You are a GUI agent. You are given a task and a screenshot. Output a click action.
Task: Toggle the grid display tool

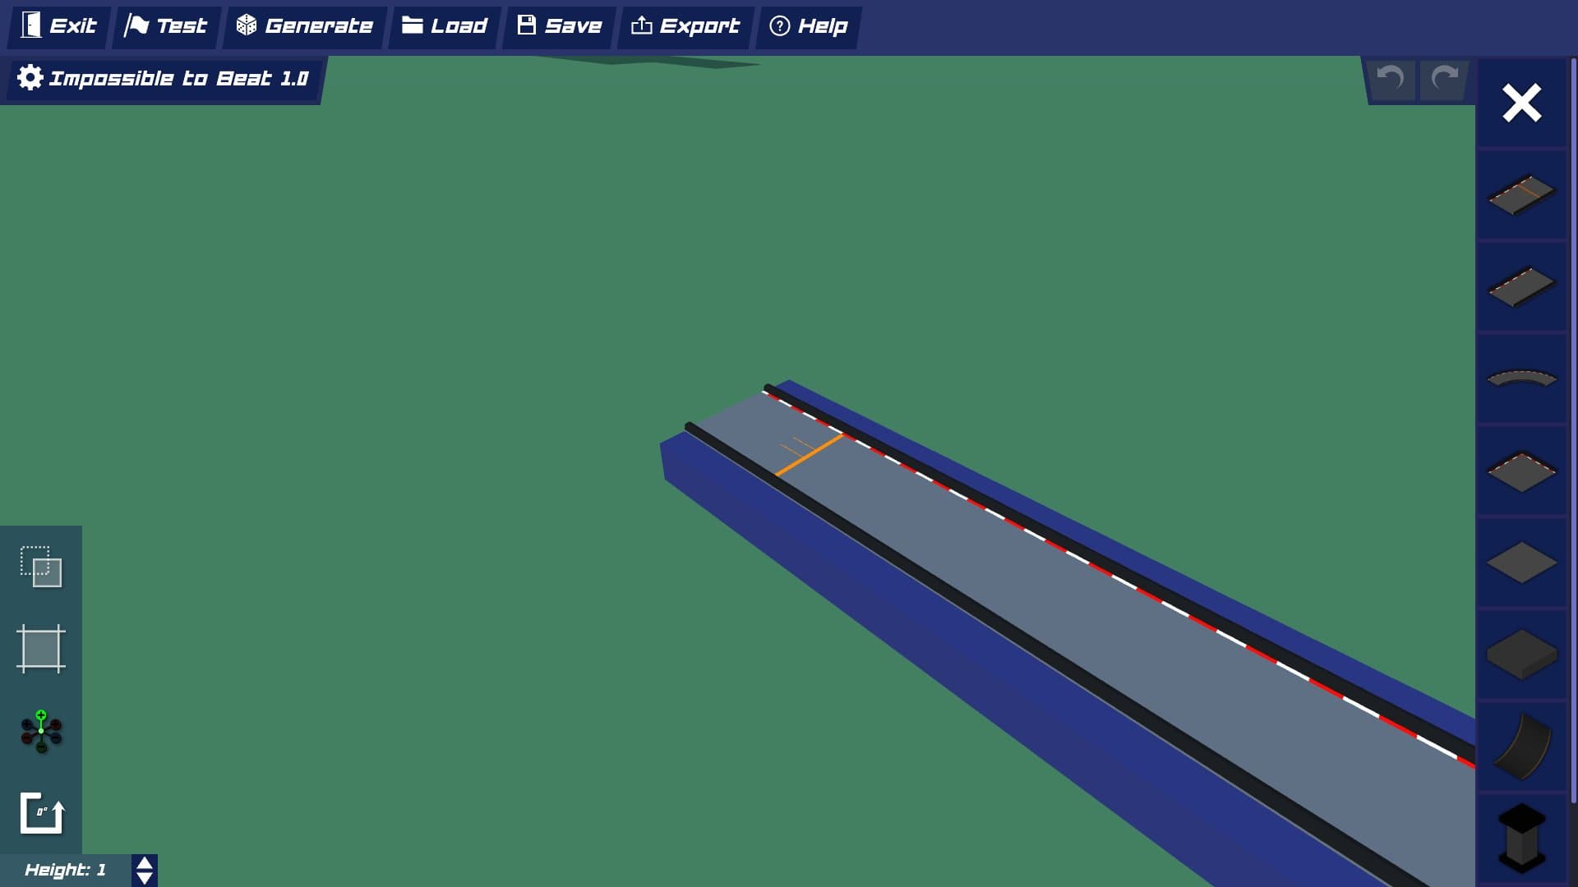tap(41, 649)
